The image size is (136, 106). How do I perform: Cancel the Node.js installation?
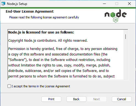(x=122, y=99)
